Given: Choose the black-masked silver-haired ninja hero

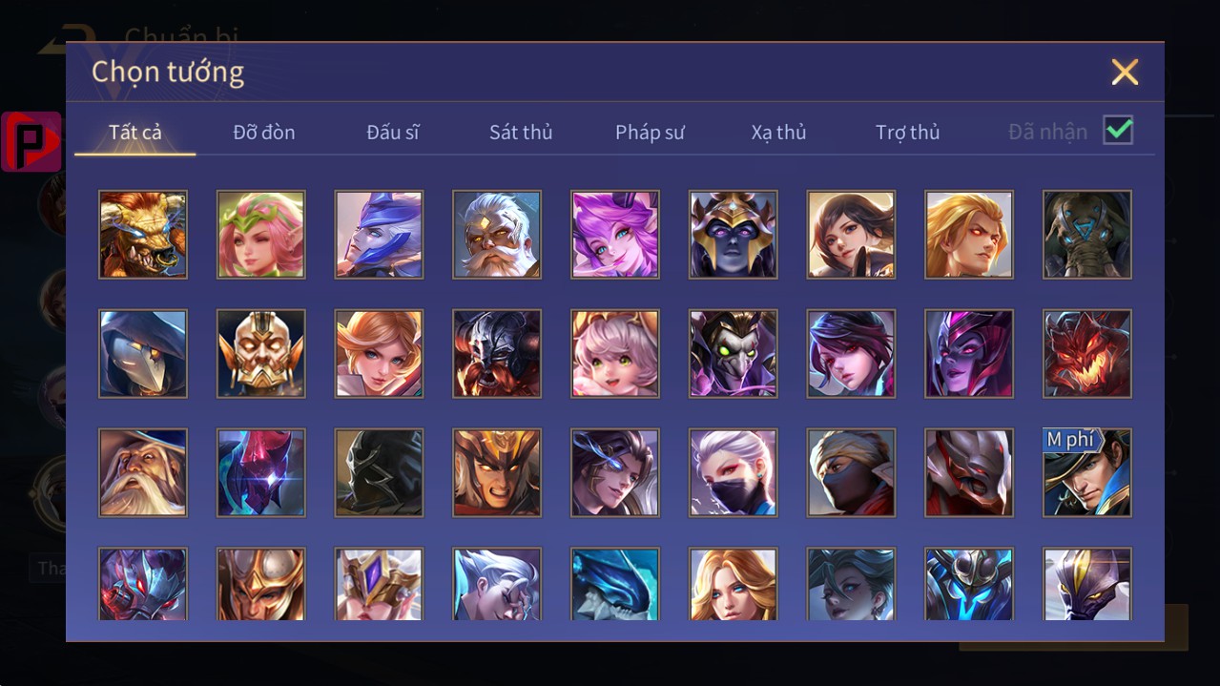Looking at the screenshot, I should tap(734, 473).
